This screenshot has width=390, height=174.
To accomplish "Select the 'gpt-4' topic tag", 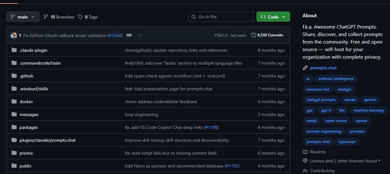I will (326, 111).
